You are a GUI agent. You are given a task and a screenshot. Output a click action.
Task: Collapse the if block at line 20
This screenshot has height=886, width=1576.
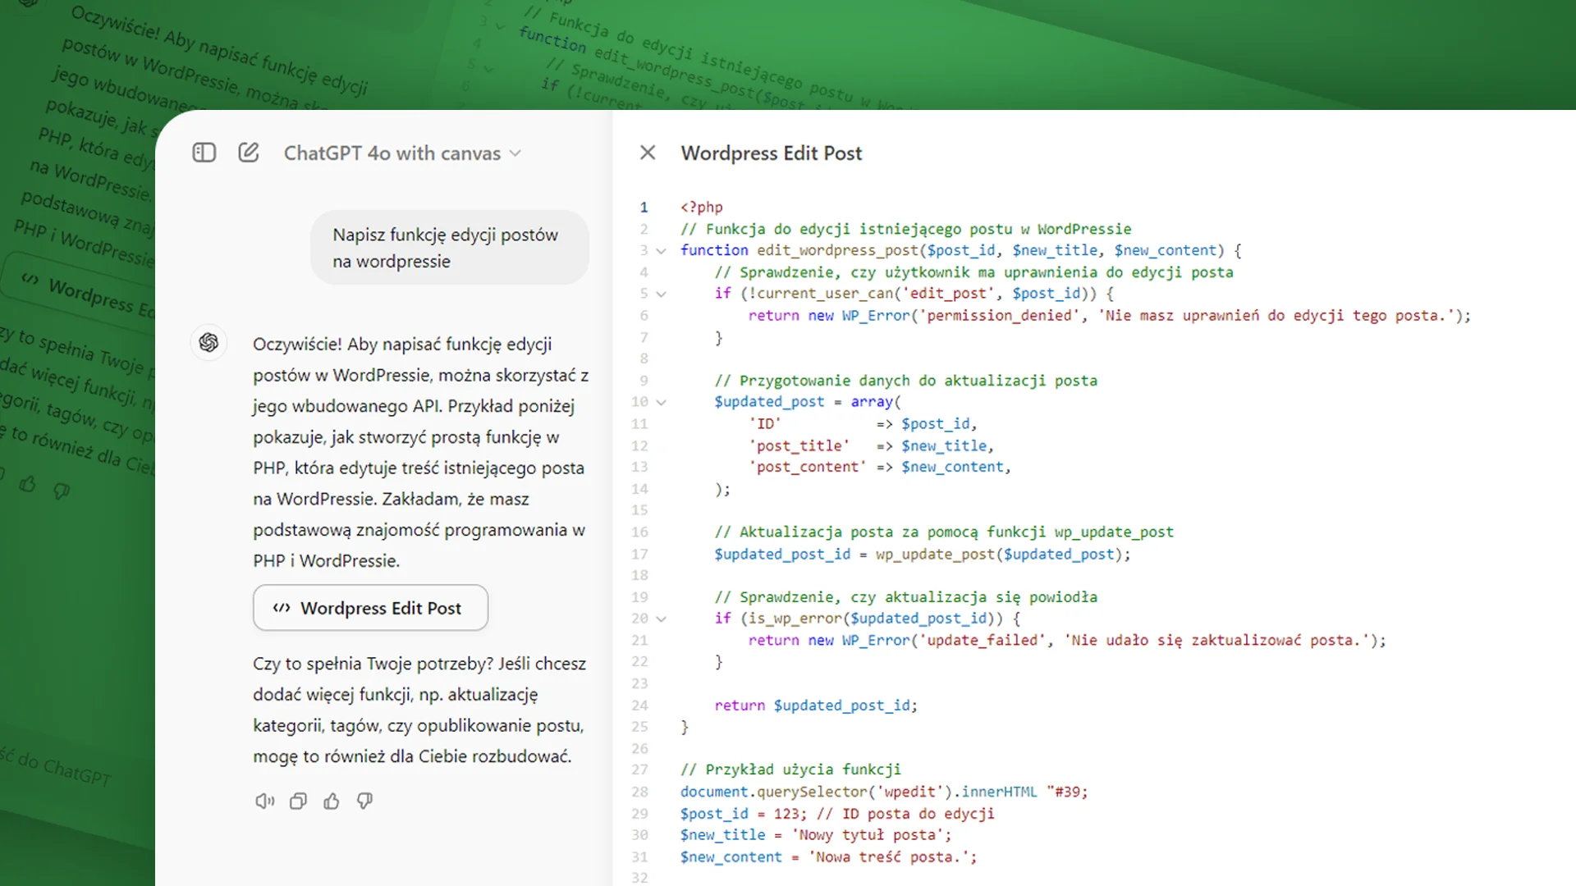(x=661, y=619)
